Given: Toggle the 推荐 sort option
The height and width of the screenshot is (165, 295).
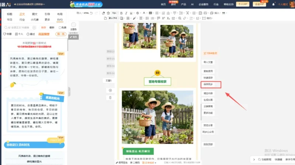Looking at the screenshot, I should pos(44,27).
